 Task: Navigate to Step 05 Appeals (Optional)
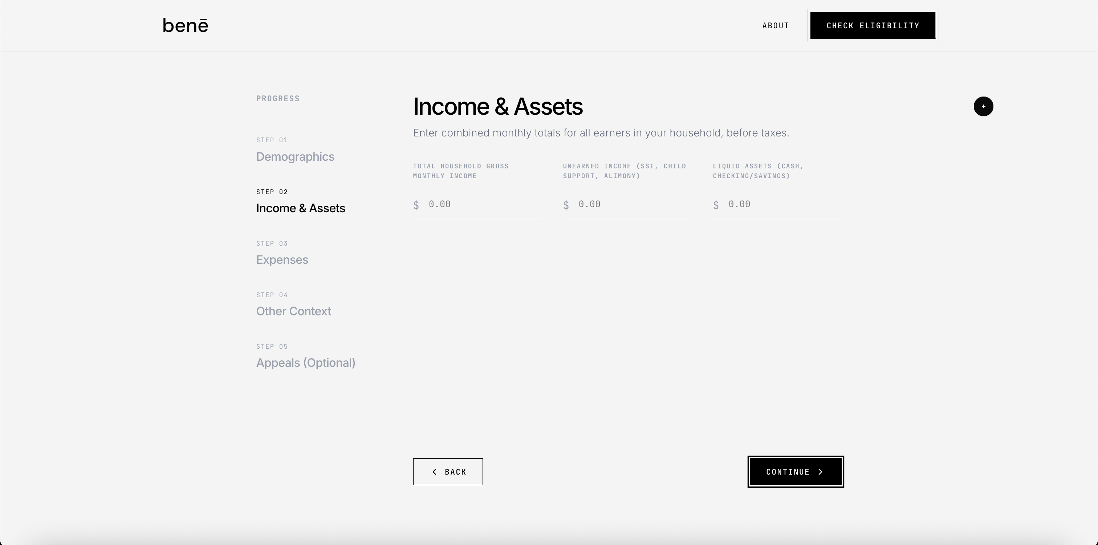point(305,363)
